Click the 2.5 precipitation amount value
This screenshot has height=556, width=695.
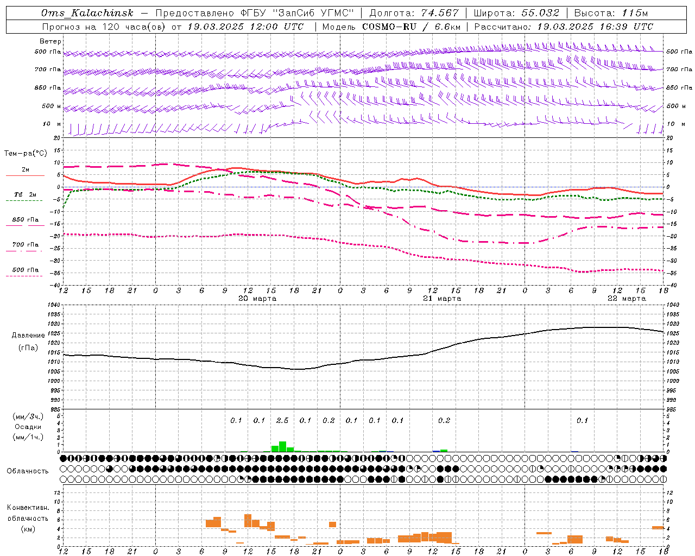coord(282,421)
